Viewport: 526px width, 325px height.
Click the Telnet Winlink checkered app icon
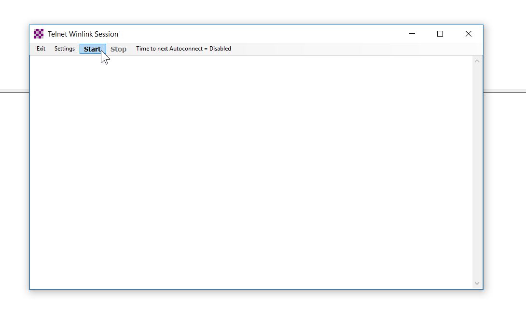coord(39,34)
